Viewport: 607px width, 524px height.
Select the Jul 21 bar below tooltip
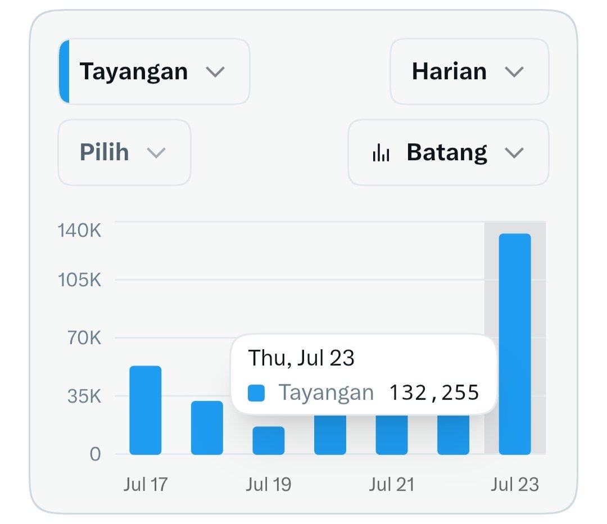pos(392,435)
